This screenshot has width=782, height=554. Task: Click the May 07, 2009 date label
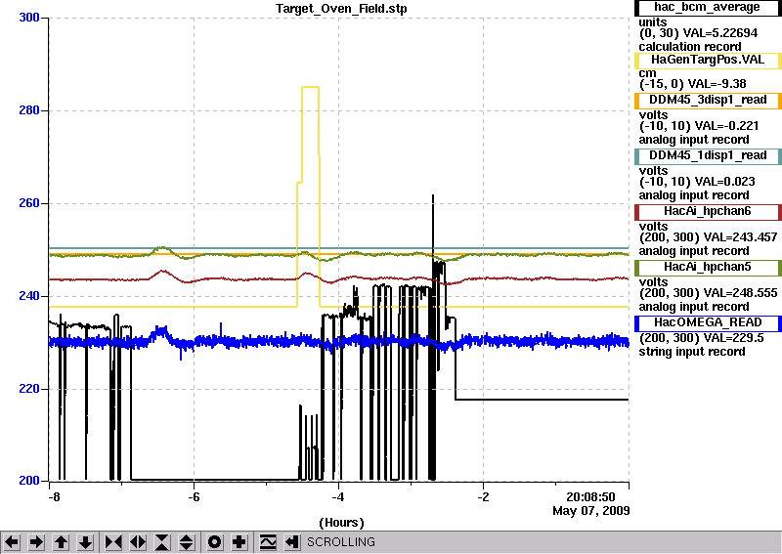pyautogui.click(x=591, y=511)
